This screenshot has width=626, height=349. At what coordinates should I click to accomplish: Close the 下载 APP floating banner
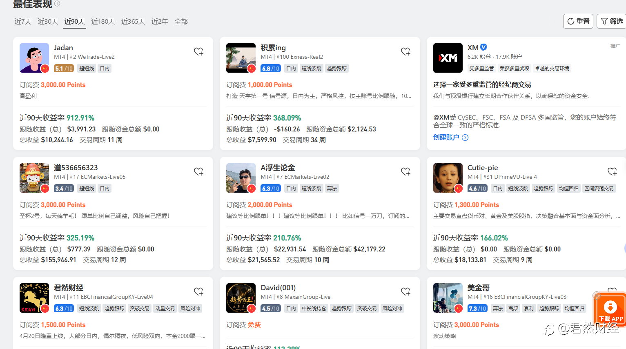(x=597, y=295)
